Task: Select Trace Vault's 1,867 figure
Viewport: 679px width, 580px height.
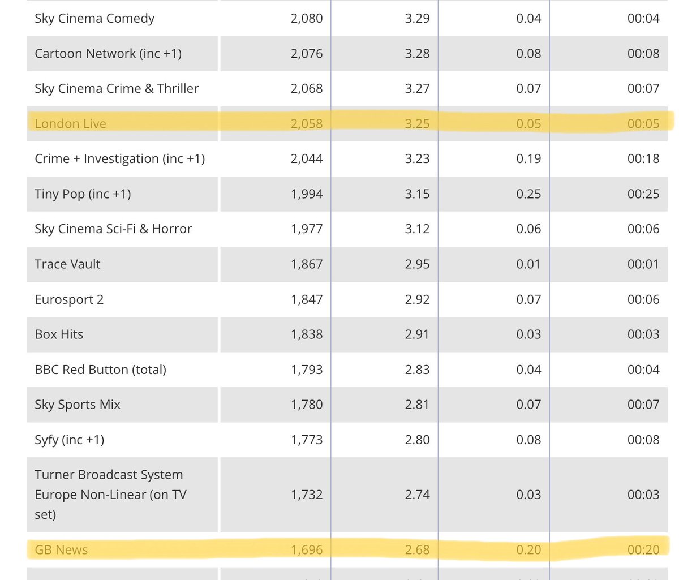Action: 307,264
